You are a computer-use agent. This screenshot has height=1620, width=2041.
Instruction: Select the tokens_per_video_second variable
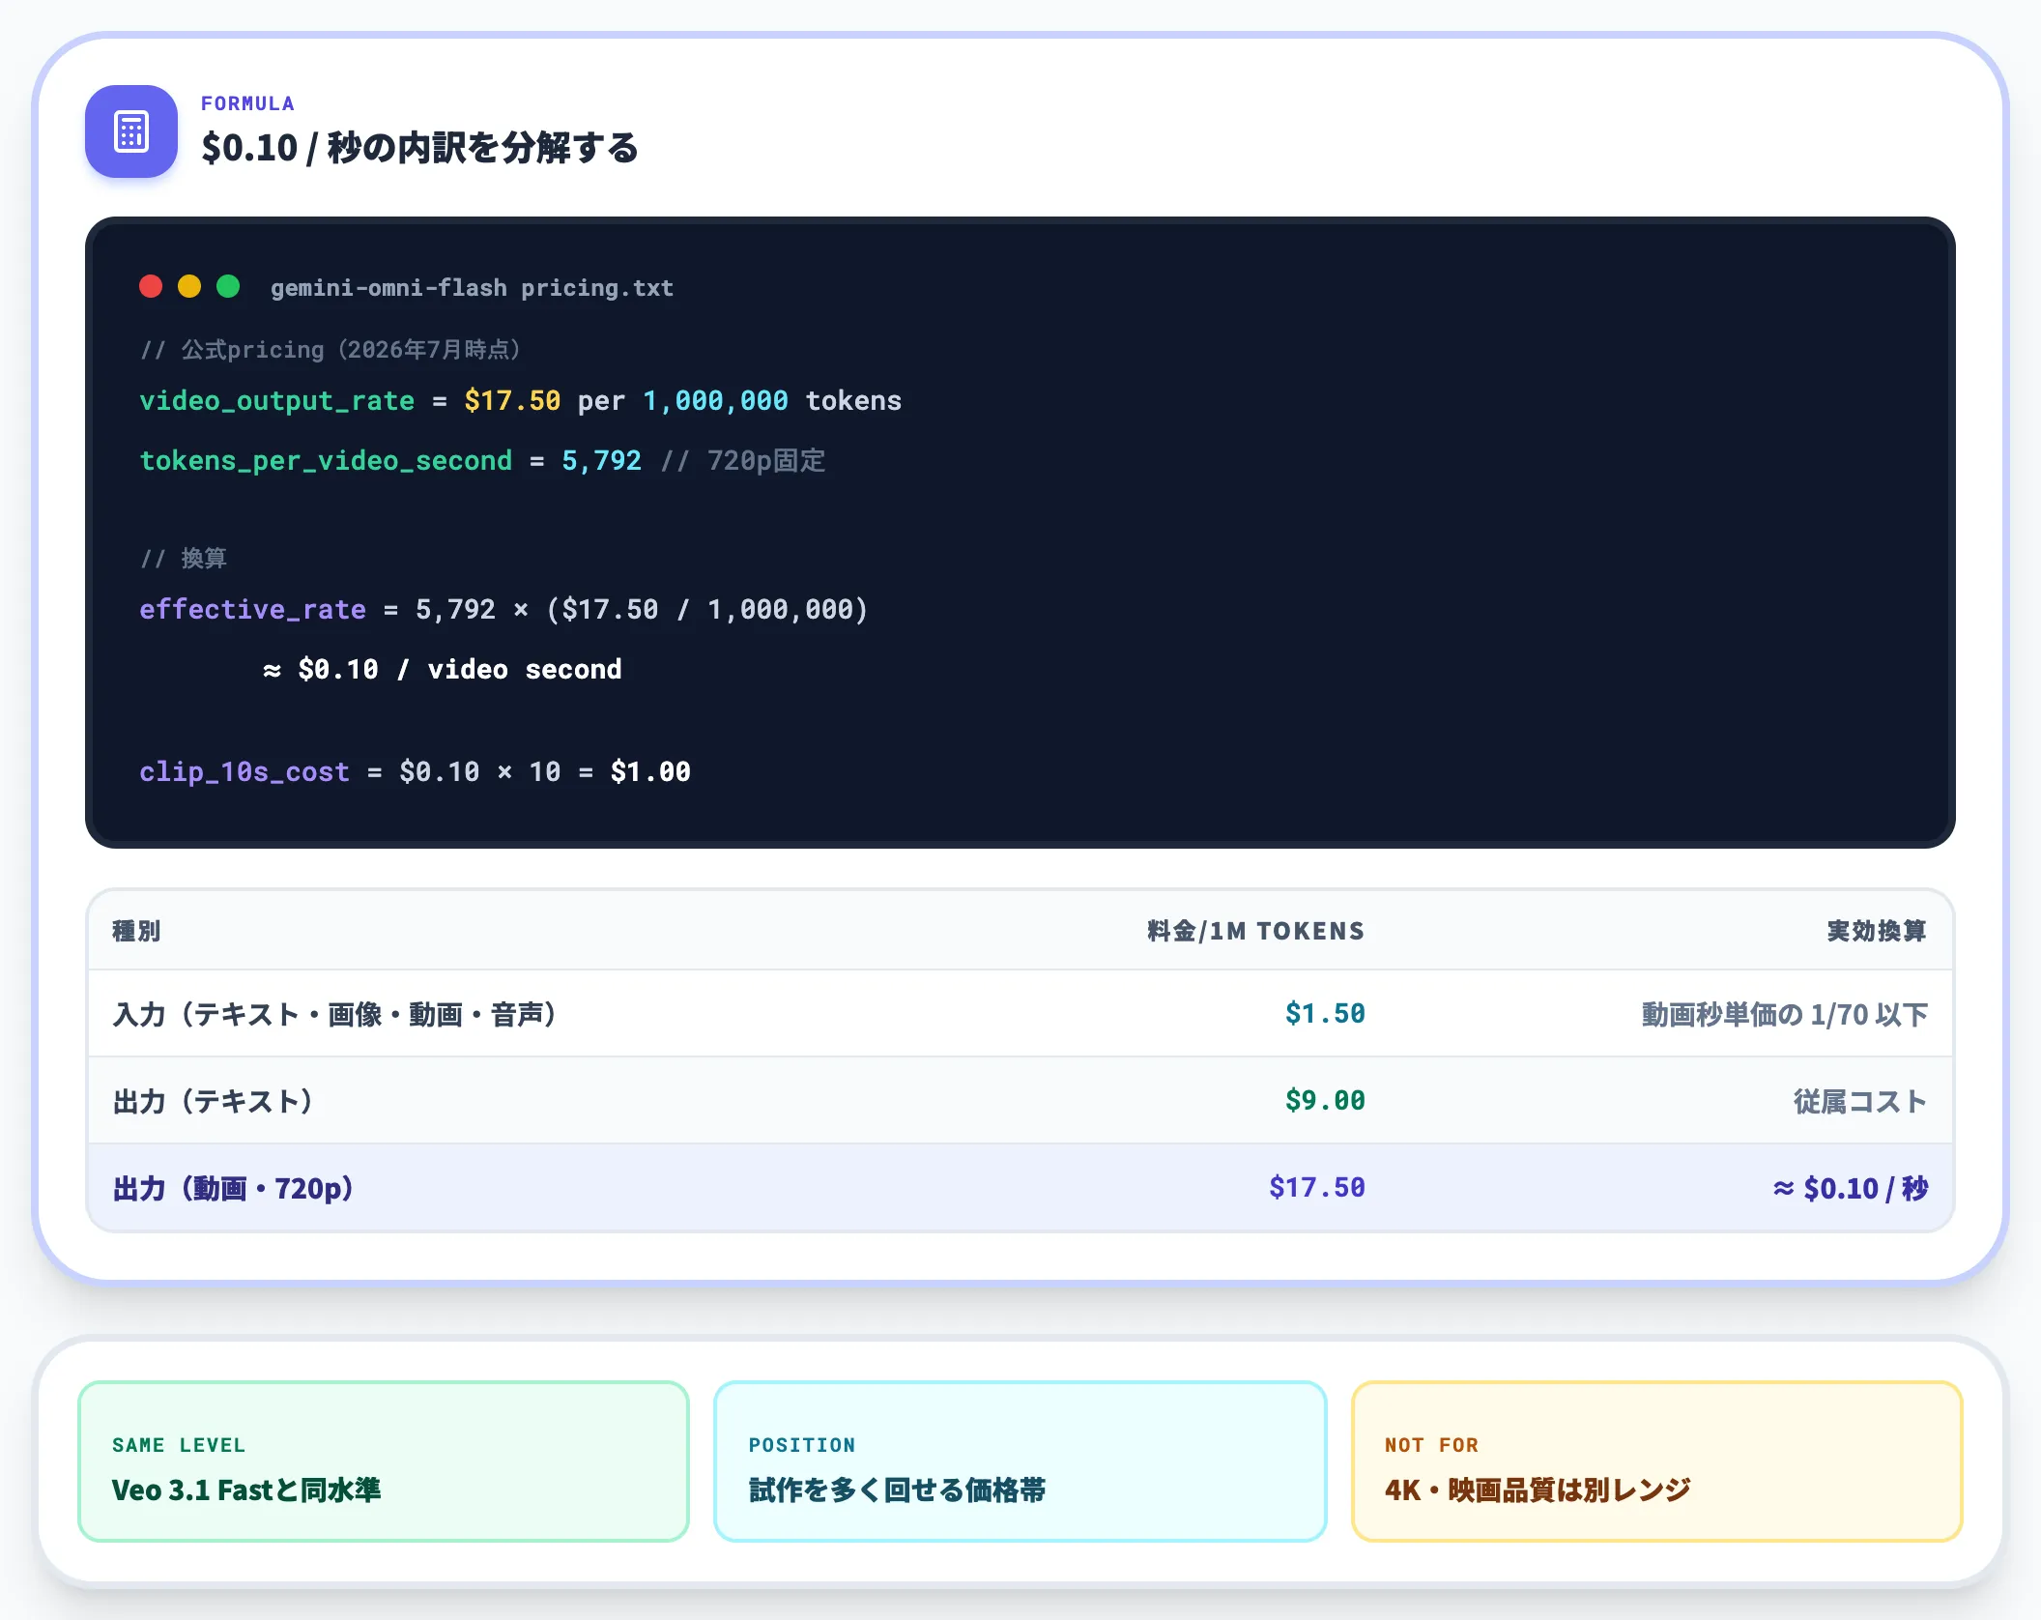pos(326,461)
